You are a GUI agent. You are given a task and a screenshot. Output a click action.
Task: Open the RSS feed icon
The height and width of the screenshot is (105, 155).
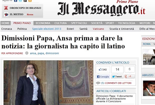30,1
